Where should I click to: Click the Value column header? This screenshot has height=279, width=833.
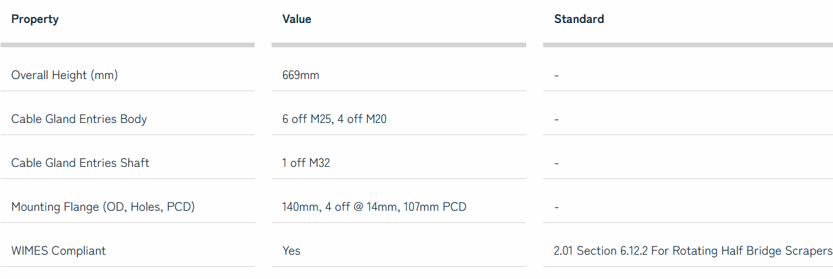click(297, 19)
